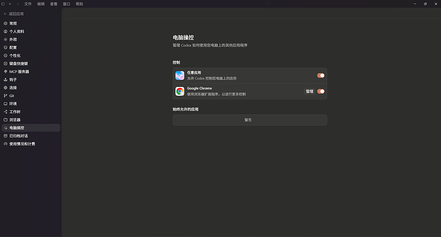Go forward using the title bar forward arrow
Screen dimensions: 441x237
pyautogui.click(x=17, y=4)
